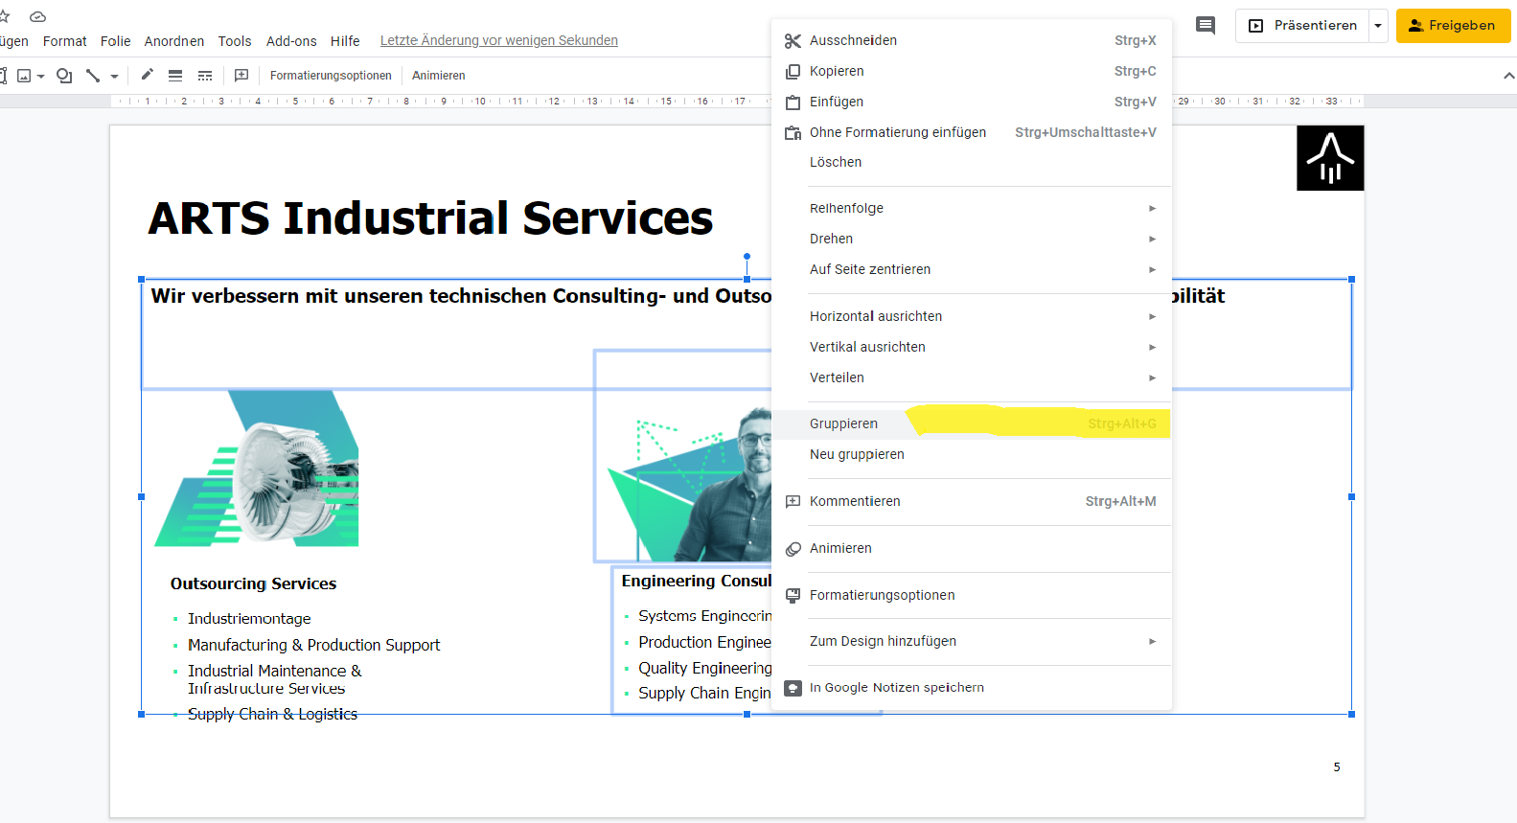Image resolution: width=1517 pixels, height=823 pixels.
Task: Choose Animieren in the context menu
Action: 972,548
